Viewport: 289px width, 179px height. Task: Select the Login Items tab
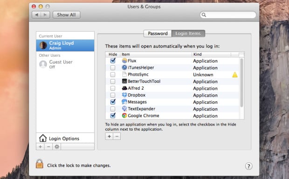click(x=188, y=33)
